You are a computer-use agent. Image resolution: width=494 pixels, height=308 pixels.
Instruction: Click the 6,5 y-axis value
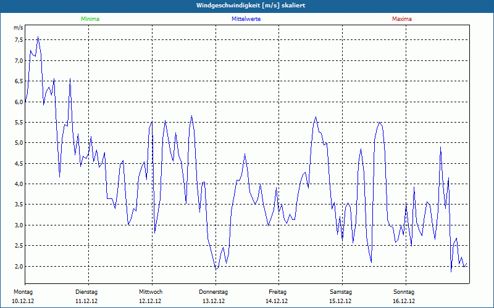pyautogui.click(x=19, y=81)
